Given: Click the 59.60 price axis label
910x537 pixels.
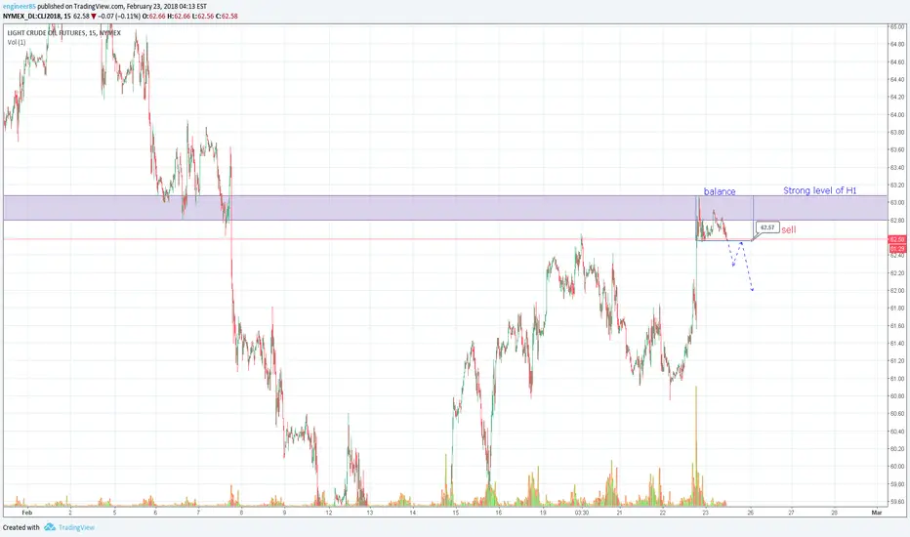Looking at the screenshot, I should (x=896, y=502).
